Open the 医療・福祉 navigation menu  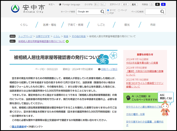coord(50,25)
